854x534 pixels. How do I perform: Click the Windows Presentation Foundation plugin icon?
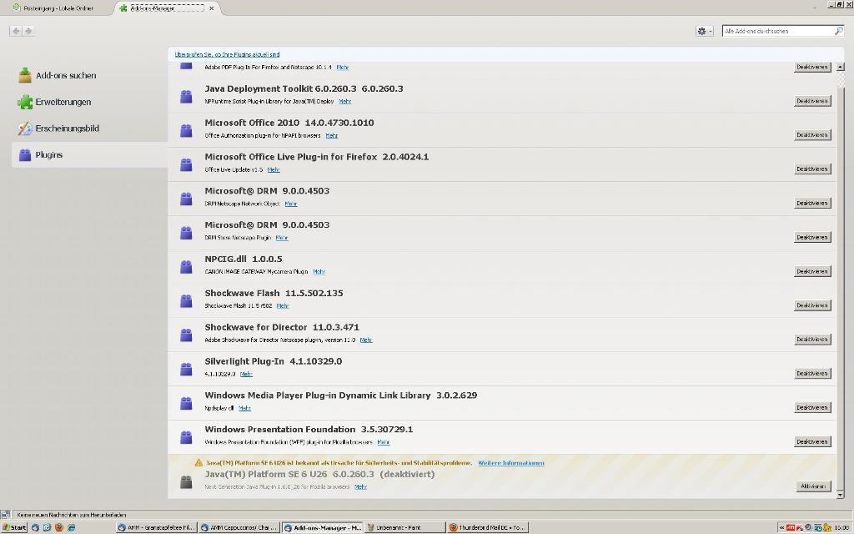[x=186, y=437]
